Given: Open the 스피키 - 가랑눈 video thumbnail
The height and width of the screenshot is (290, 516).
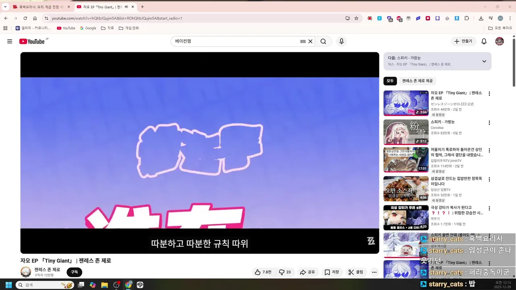Looking at the screenshot, I should click(x=406, y=132).
